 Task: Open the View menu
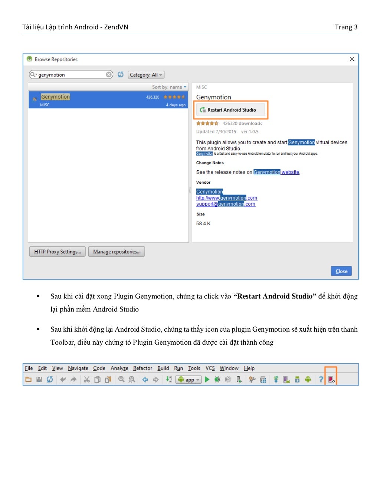(x=58, y=368)
